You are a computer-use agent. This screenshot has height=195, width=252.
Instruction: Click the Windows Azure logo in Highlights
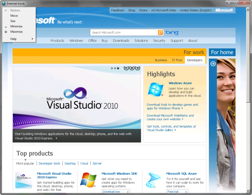[x=156, y=89]
